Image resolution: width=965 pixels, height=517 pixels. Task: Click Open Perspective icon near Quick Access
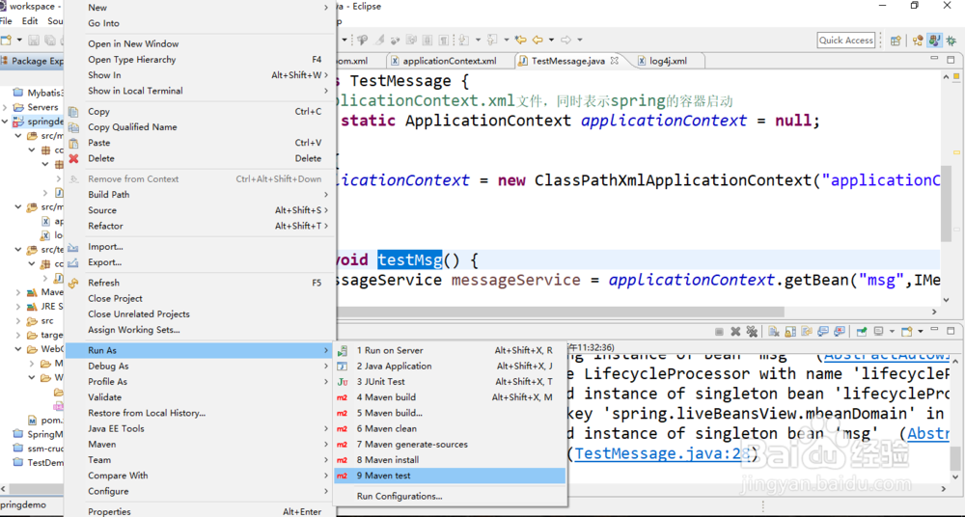pyautogui.click(x=896, y=40)
